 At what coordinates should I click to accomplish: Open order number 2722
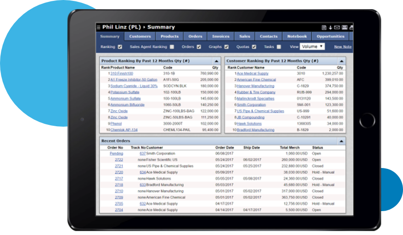[x=119, y=160]
